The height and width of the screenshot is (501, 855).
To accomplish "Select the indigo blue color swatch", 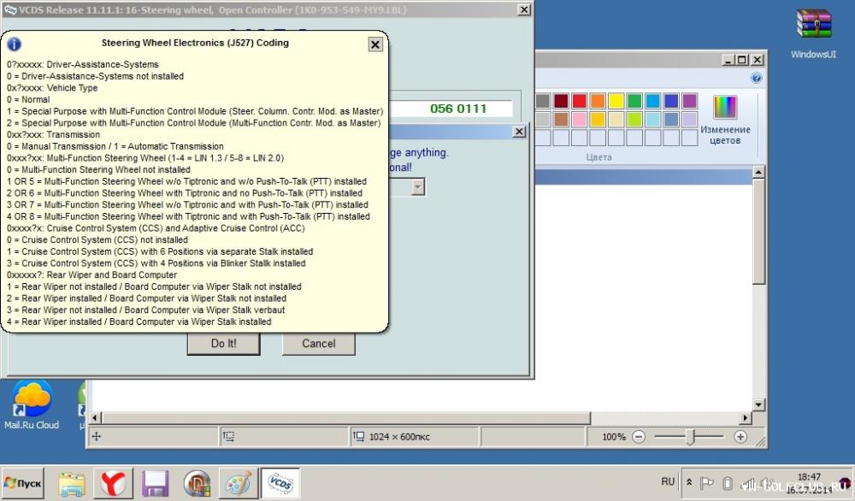I will tap(671, 101).
